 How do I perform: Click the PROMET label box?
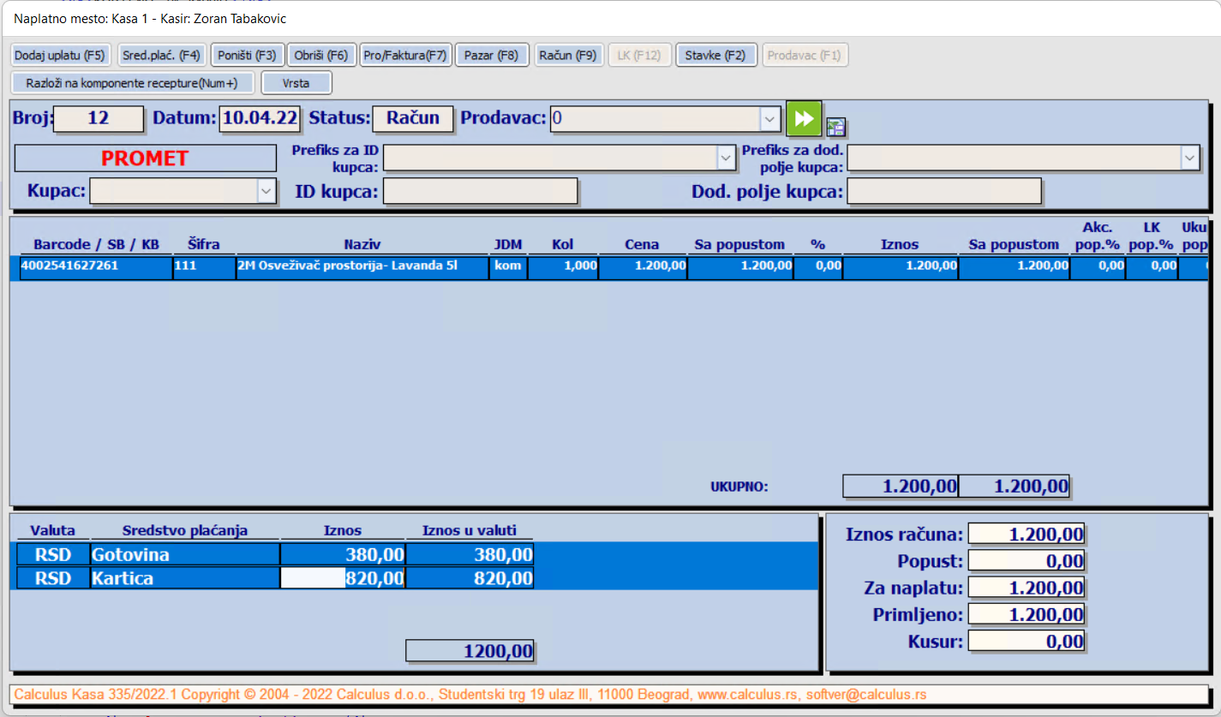click(145, 158)
